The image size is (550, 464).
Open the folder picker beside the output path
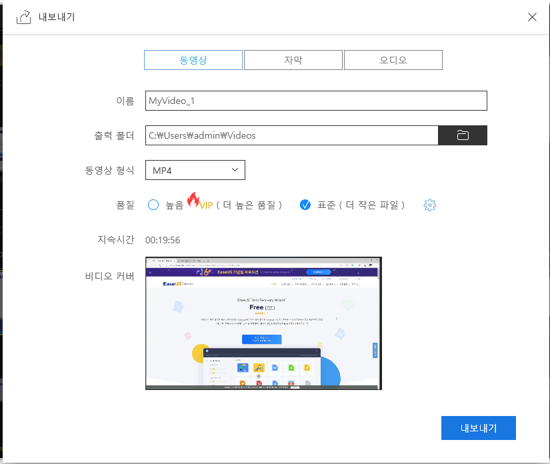pyautogui.click(x=462, y=135)
